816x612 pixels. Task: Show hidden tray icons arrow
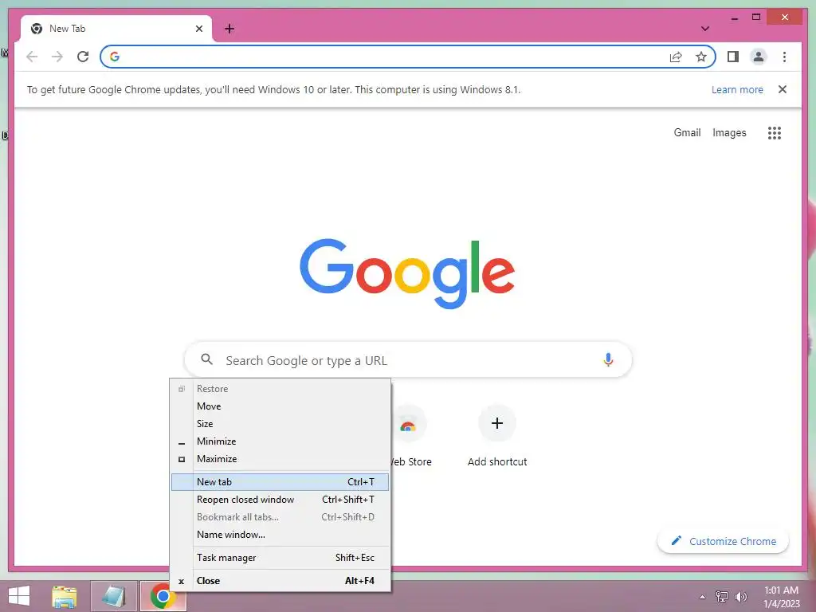tap(703, 597)
